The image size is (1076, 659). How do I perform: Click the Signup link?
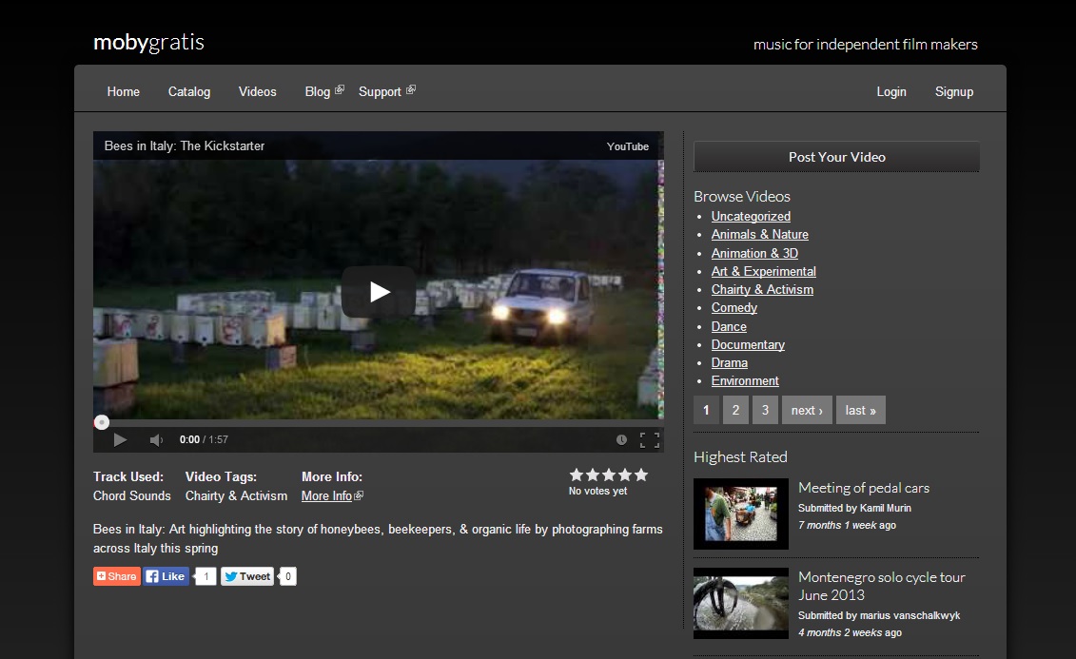[x=954, y=92]
